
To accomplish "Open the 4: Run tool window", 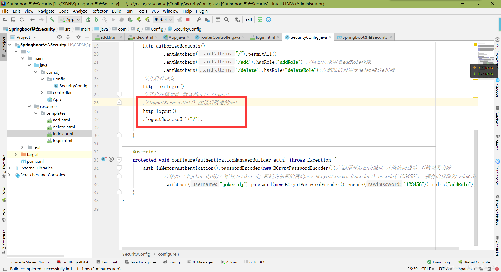I will tap(229, 262).
